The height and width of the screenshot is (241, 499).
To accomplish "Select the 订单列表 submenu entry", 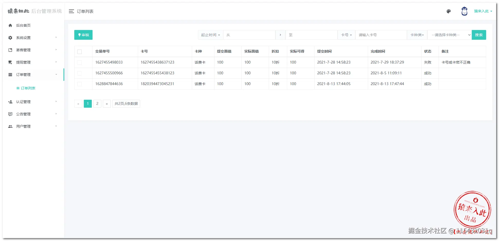I will (26, 88).
